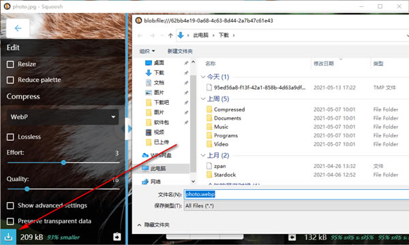Enable the Lossless checkbox
Image resolution: width=409 pixels, height=245 pixels.
[10, 137]
